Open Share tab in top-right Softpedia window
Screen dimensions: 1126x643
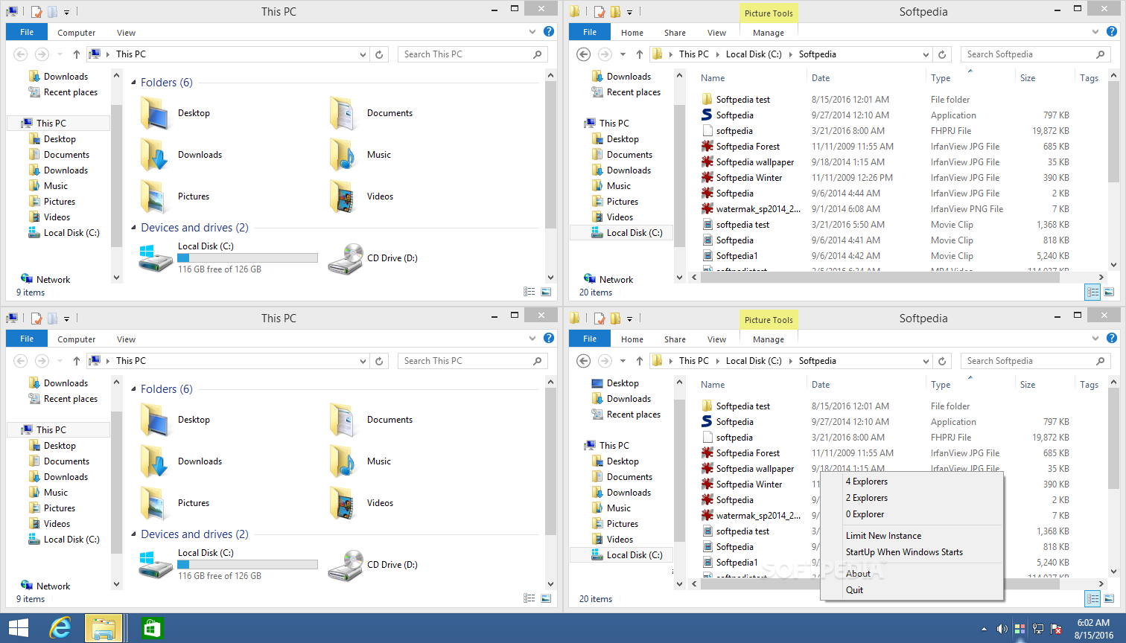pos(675,33)
